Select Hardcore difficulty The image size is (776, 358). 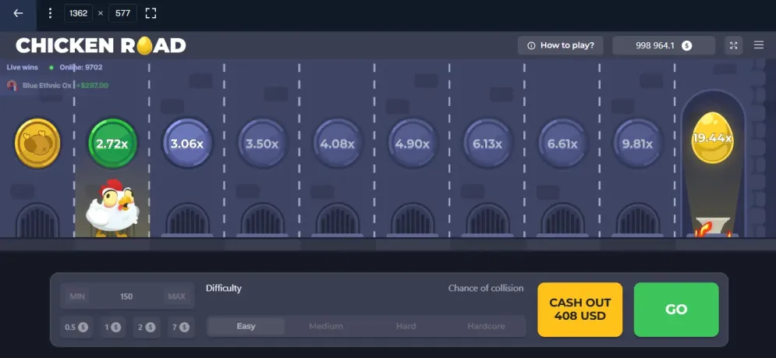[x=486, y=326]
